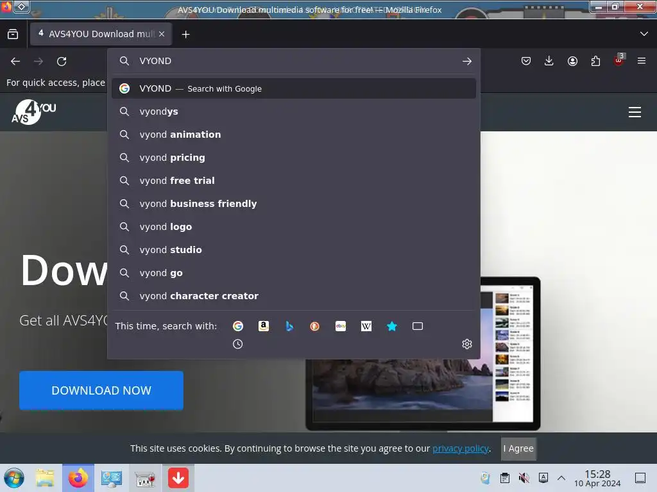Choose 'vyond studio' suggestion
This screenshot has height=492, width=657.
click(293, 250)
